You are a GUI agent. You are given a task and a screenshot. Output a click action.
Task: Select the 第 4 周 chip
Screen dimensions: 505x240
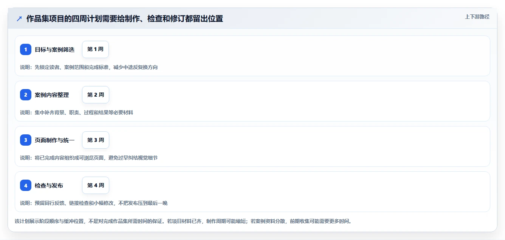[96, 185]
